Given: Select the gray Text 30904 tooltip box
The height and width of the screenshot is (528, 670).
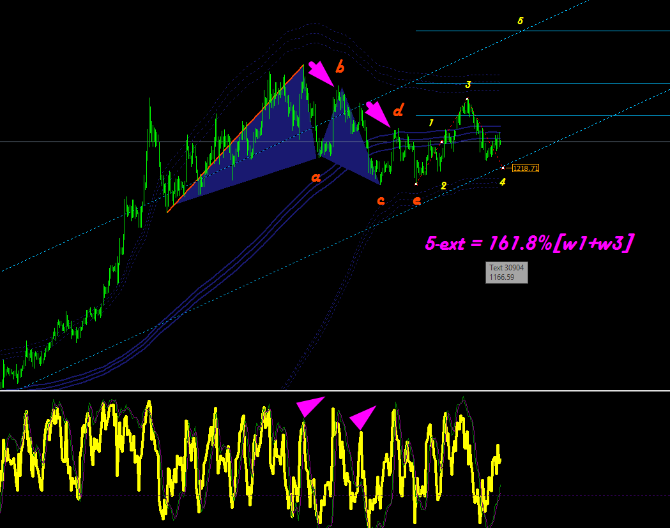Looking at the screenshot, I should point(506,272).
